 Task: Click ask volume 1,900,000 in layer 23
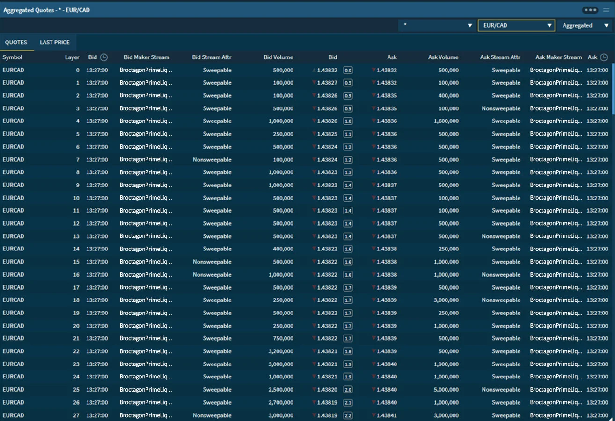(x=446, y=364)
